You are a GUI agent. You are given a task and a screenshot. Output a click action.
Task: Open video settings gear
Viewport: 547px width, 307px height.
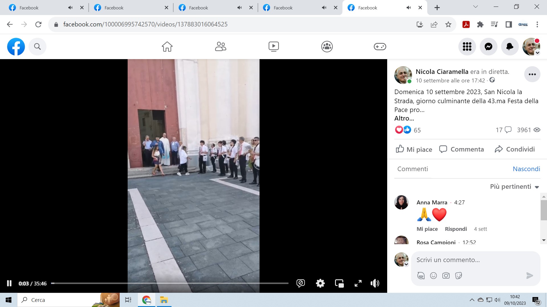point(320,283)
